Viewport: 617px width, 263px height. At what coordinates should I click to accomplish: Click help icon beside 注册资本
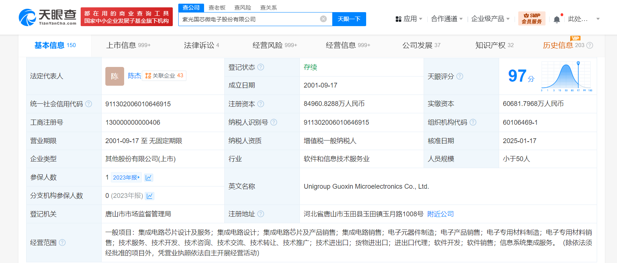(x=261, y=104)
